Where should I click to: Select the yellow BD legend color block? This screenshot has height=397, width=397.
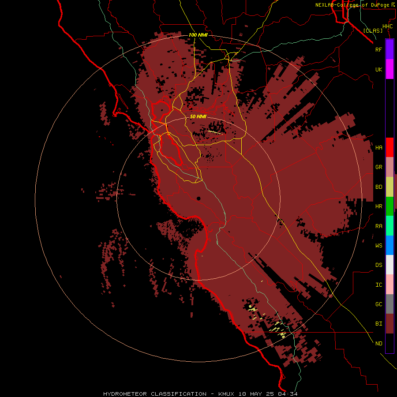click(x=390, y=187)
